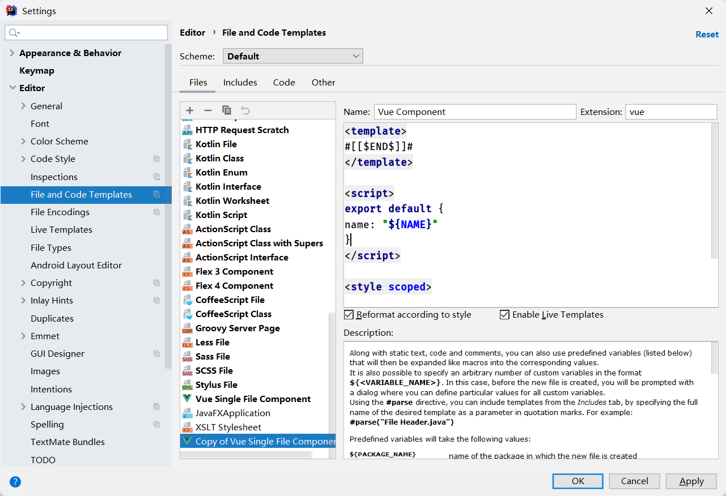Click the template list horizontal scrollbar
The image size is (726, 496).
tap(246, 454)
